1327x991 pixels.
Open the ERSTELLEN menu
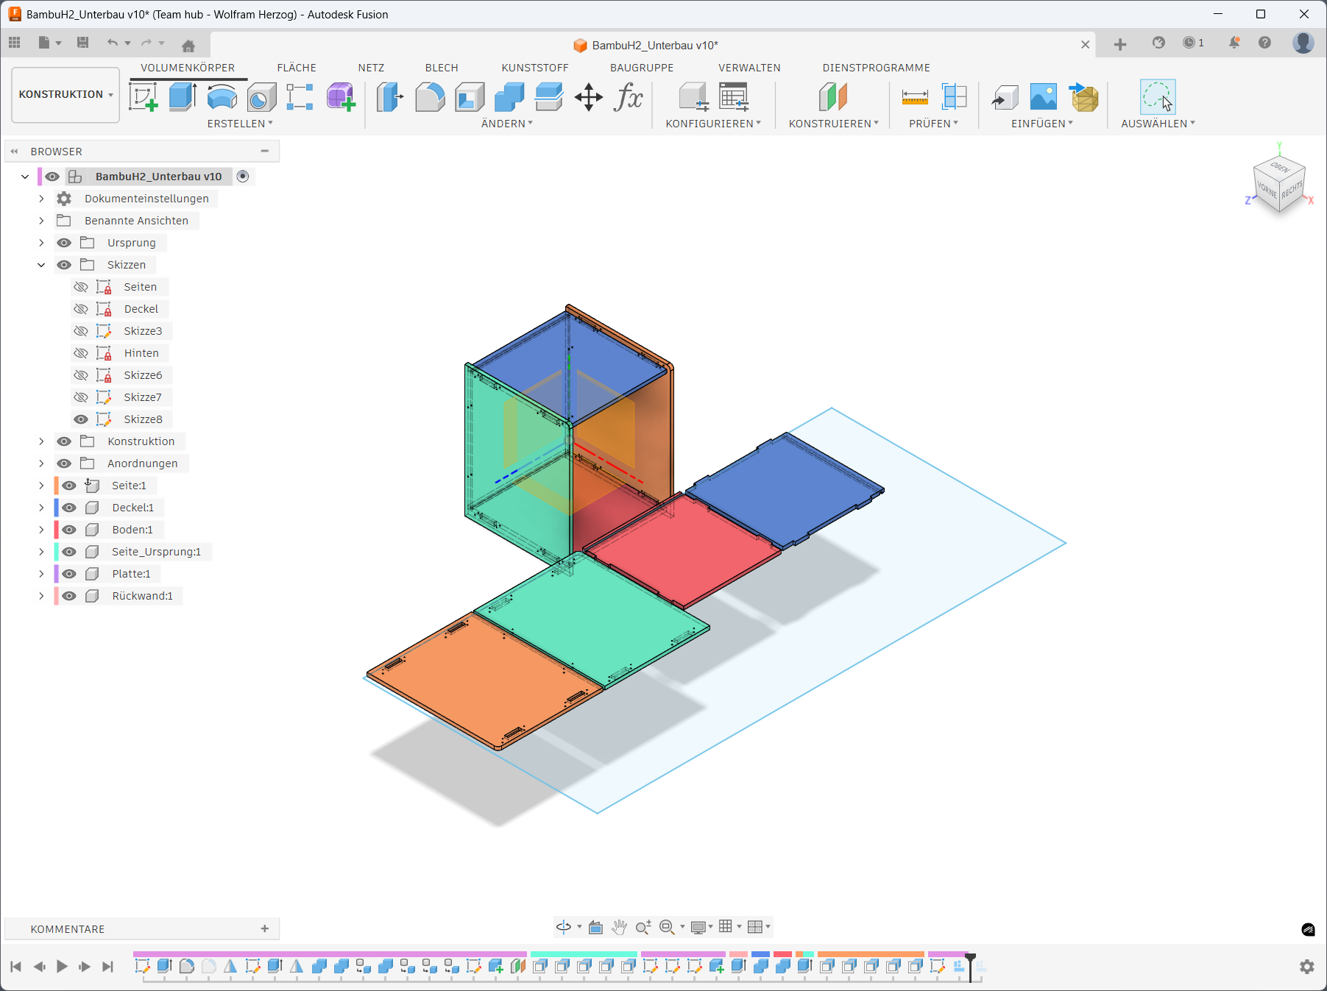coord(239,124)
